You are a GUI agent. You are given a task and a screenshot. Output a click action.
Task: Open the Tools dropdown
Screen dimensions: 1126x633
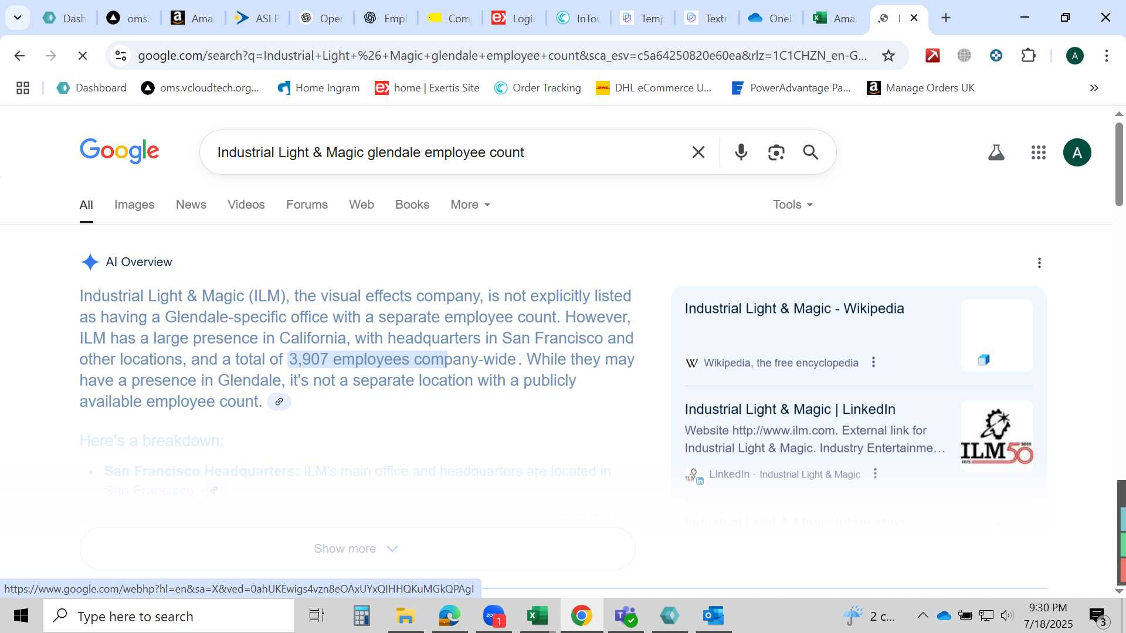pos(793,205)
